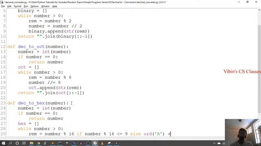Click 'rem = number % 8' on line 18
261x146 pixels.
(x=50, y=77)
